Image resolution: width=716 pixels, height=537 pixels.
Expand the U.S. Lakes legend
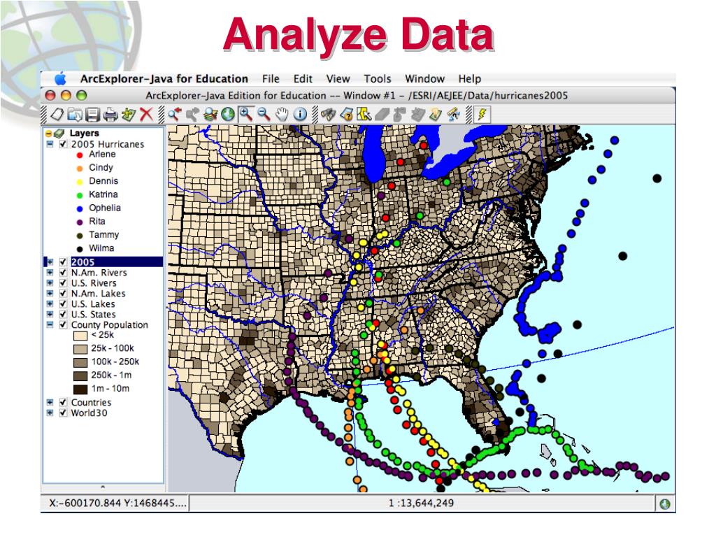pyautogui.click(x=50, y=304)
